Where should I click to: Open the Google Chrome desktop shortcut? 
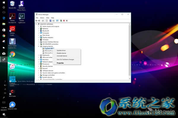(x=12, y=56)
